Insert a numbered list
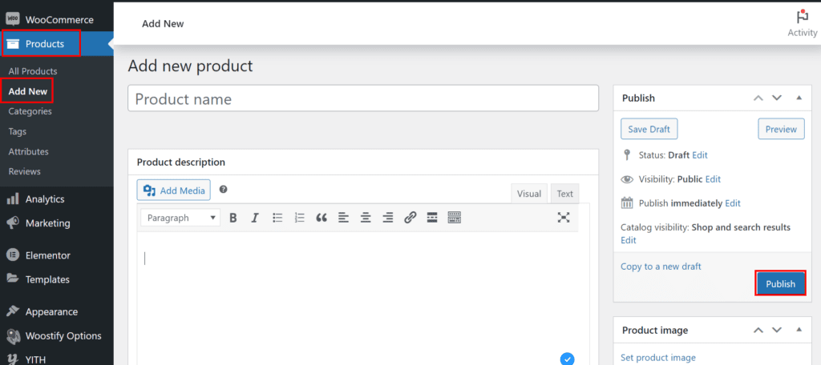This screenshot has width=821, height=365. pos(300,218)
